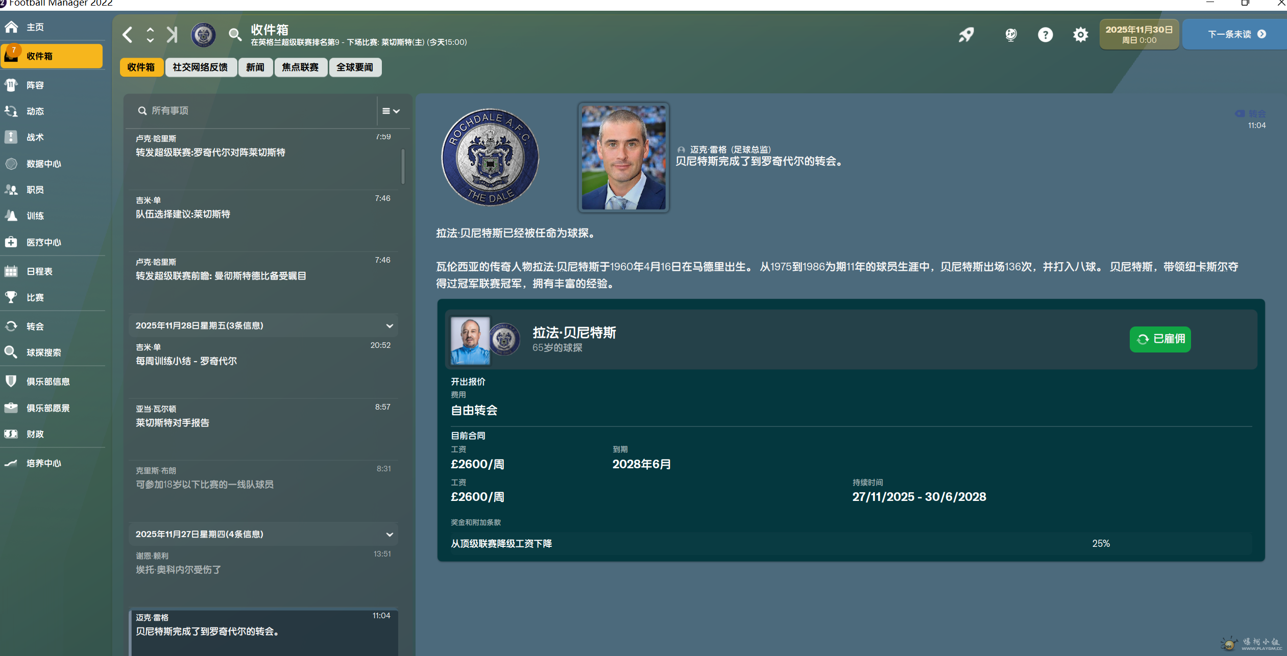Open the help question mark icon
Screen dimensions: 1287x656
(1045, 35)
